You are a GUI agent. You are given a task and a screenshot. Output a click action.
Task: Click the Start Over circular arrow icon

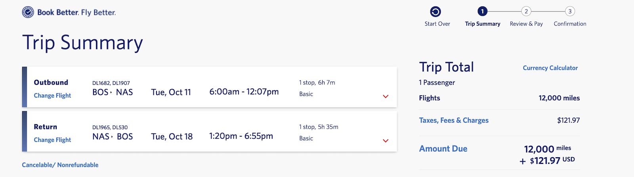[x=435, y=11]
